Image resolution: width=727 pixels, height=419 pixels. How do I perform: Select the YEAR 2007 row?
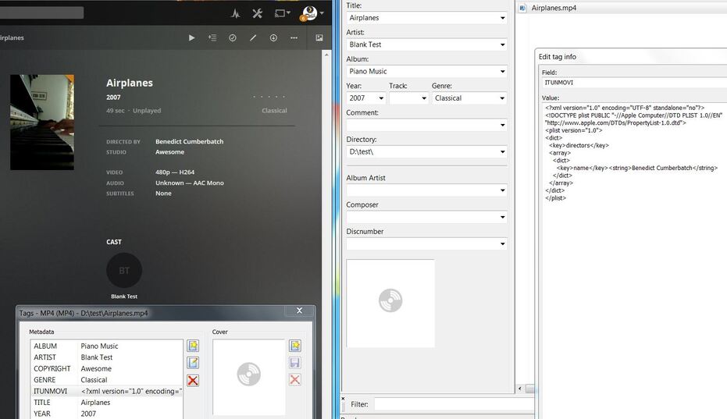[107, 414]
